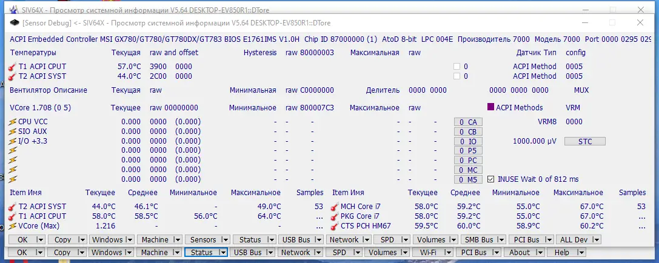Screen dimensions: 659x263
Task: Click the thermometer icon beside T1 ACPI CPUT 57.0°C
Action: (12, 67)
